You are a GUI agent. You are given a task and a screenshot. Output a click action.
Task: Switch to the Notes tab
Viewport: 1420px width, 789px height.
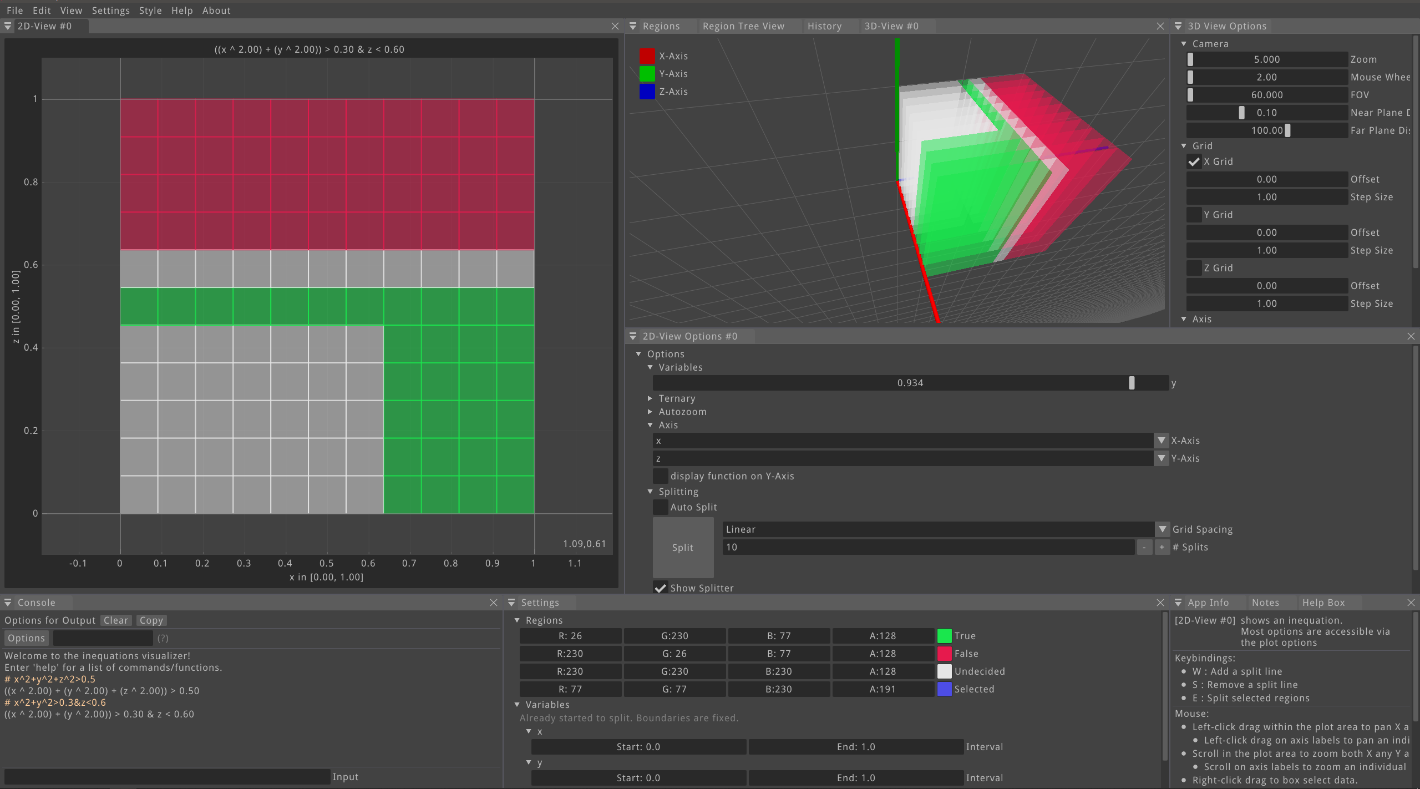pyautogui.click(x=1265, y=603)
